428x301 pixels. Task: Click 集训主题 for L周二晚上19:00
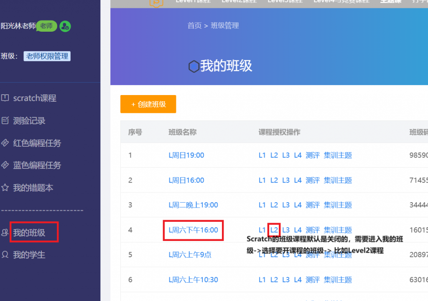tap(338, 205)
